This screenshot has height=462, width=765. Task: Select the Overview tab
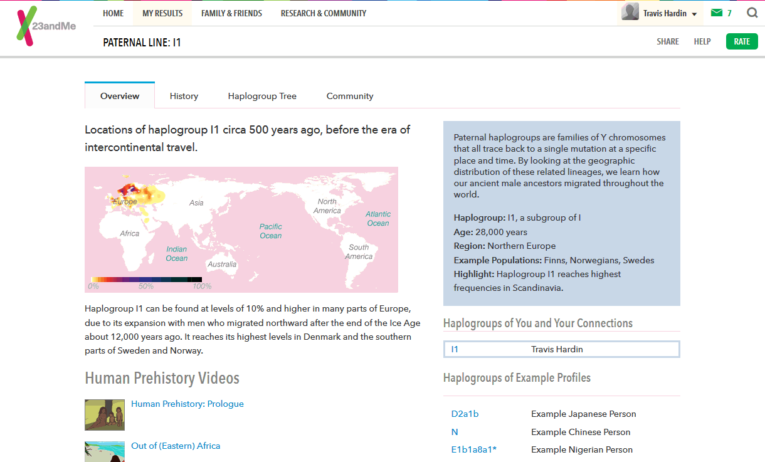pos(120,96)
